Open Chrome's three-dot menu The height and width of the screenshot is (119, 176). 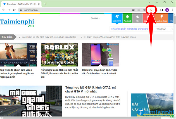[172, 10]
